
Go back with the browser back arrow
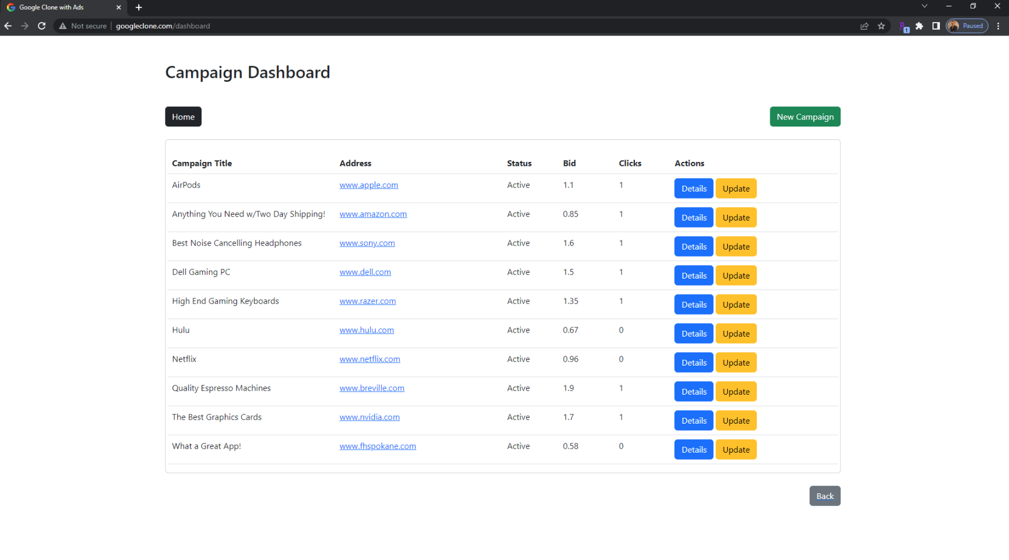(8, 26)
